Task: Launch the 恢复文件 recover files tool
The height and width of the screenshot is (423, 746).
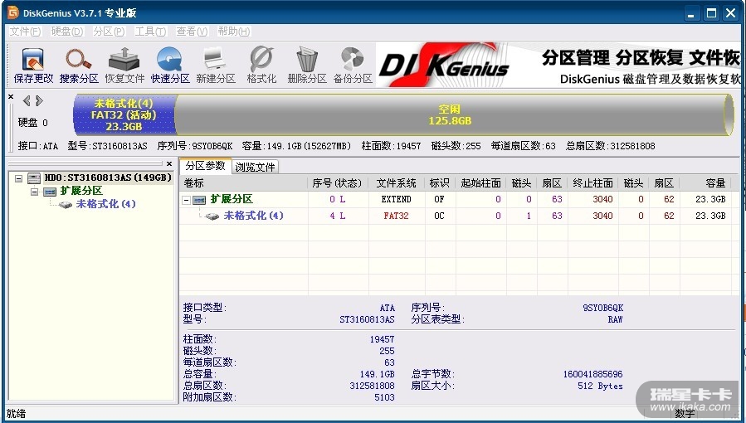Action: click(124, 66)
